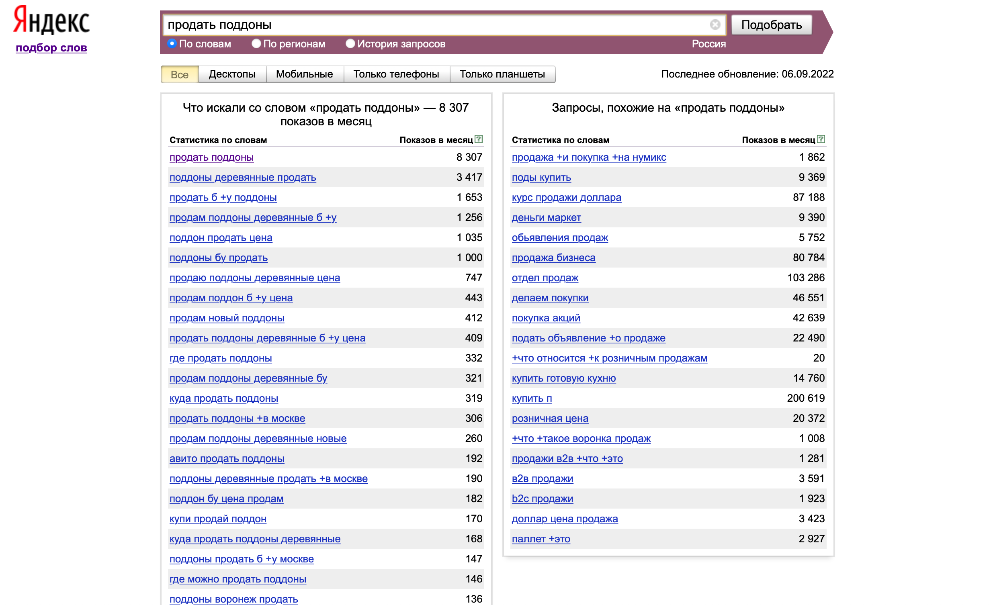Click 'Последнее обновление: 06.09.2022' text
This screenshot has width=995, height=605.
747,74
